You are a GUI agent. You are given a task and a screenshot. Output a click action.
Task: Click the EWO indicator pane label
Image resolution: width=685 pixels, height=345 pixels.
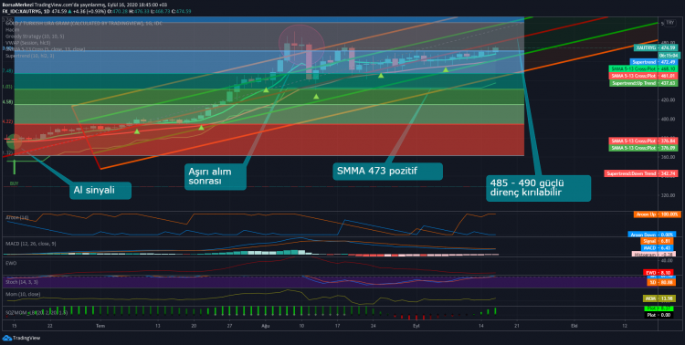[11, 263]
